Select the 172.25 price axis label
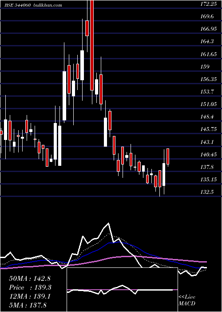 pyautogui.click(x=208, y=4)
